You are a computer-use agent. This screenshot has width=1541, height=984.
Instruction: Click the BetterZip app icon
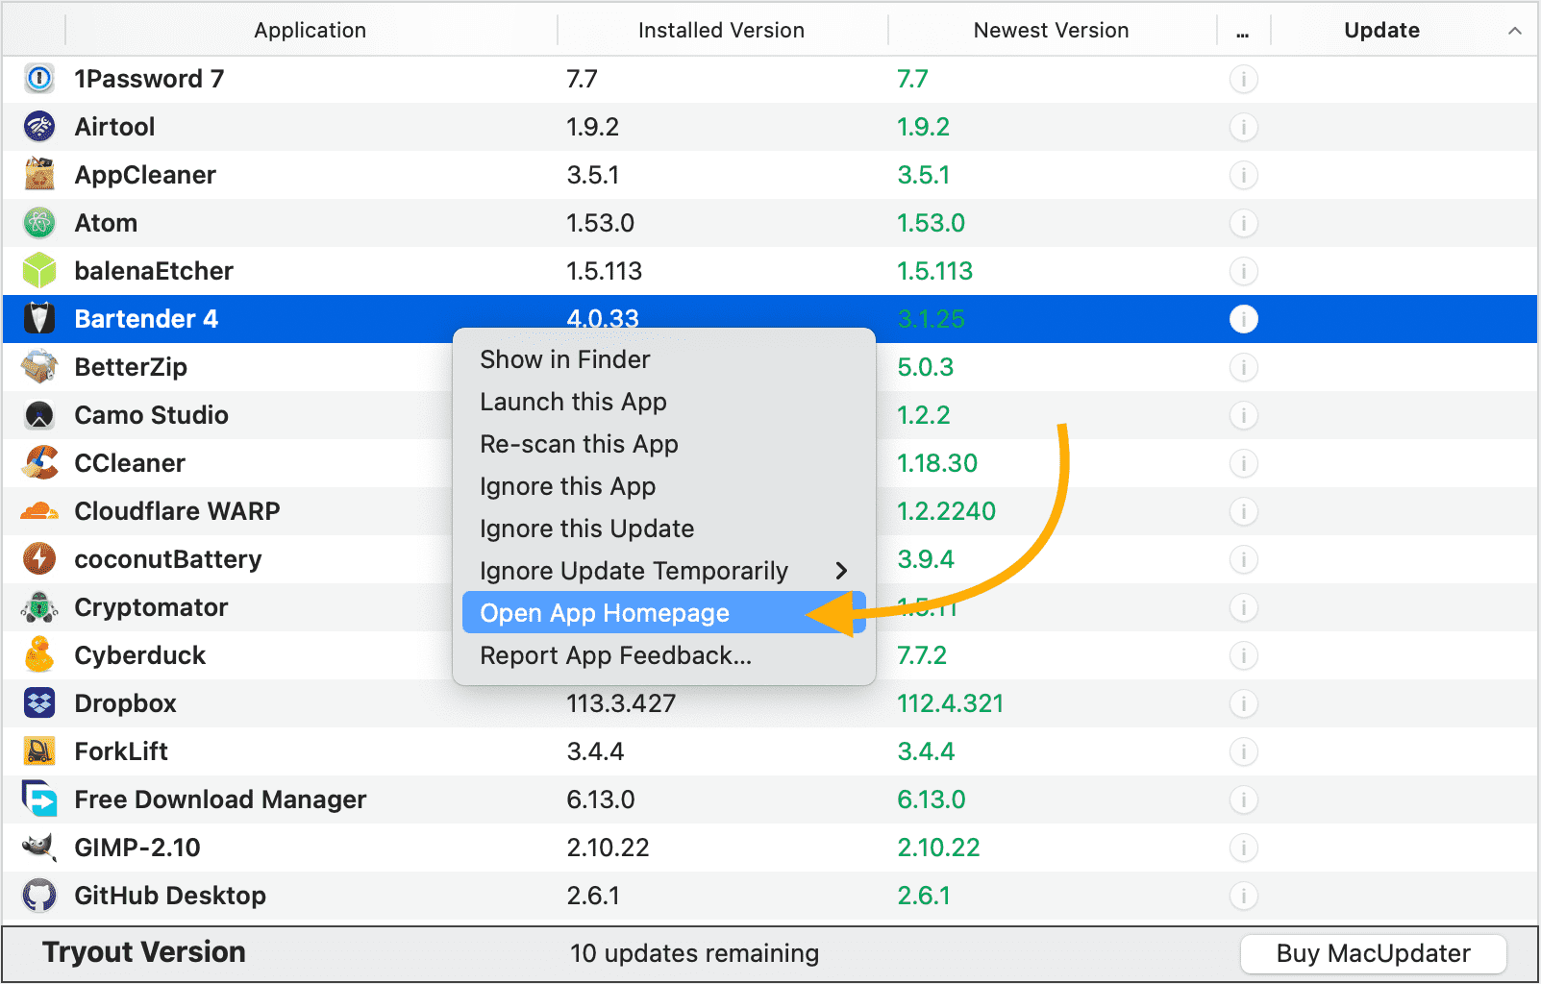coord(39,367)
